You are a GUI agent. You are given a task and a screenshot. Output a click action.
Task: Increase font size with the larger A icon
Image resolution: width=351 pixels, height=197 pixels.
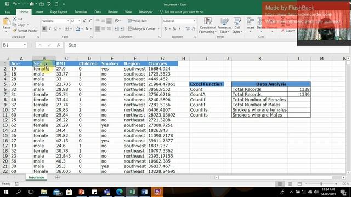84,21
